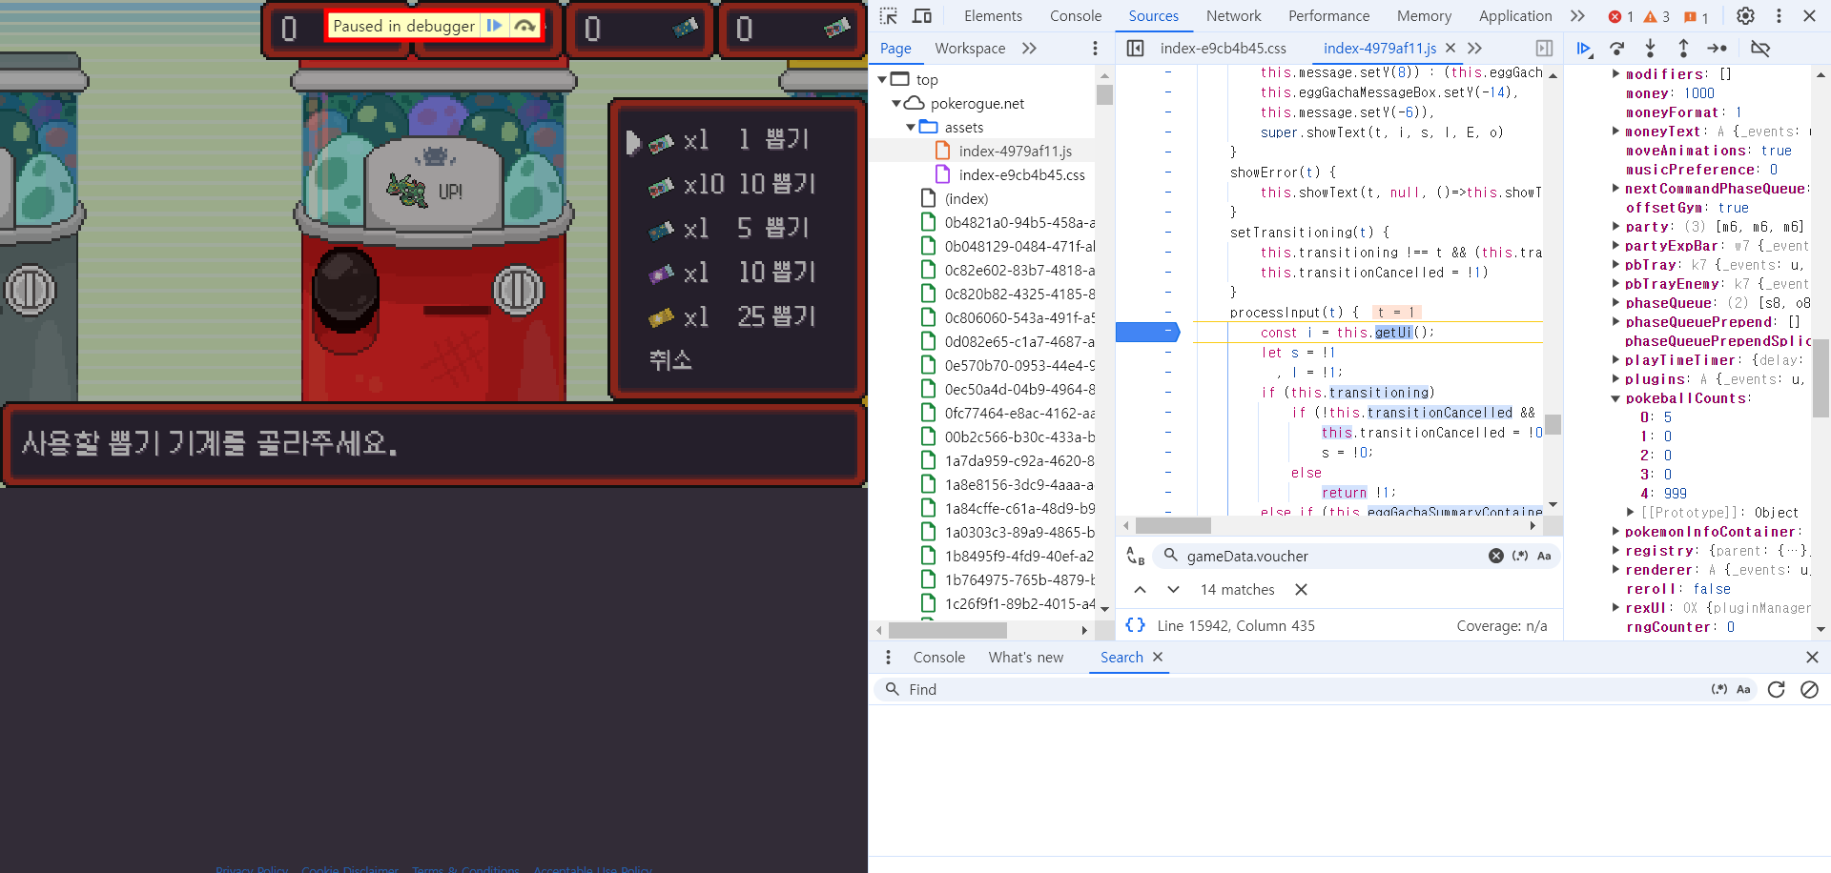Open the DevTools customize three-dot menu
Screen dimensions: 1831x873
pyautogui.click(x=1779, y=16)
